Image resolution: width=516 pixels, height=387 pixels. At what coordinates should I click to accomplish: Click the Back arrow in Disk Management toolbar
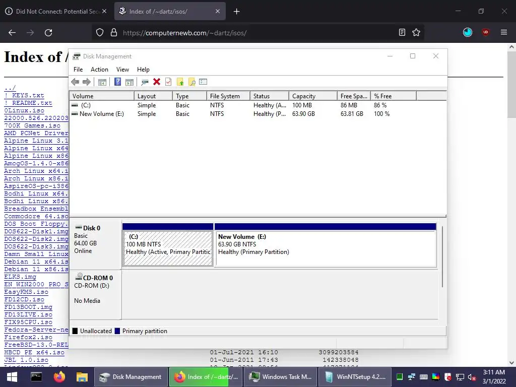(x=75, y=82)
